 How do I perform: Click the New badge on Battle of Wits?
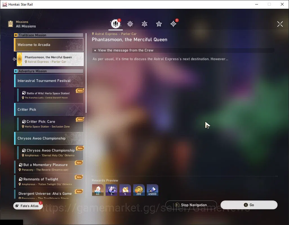80,91
